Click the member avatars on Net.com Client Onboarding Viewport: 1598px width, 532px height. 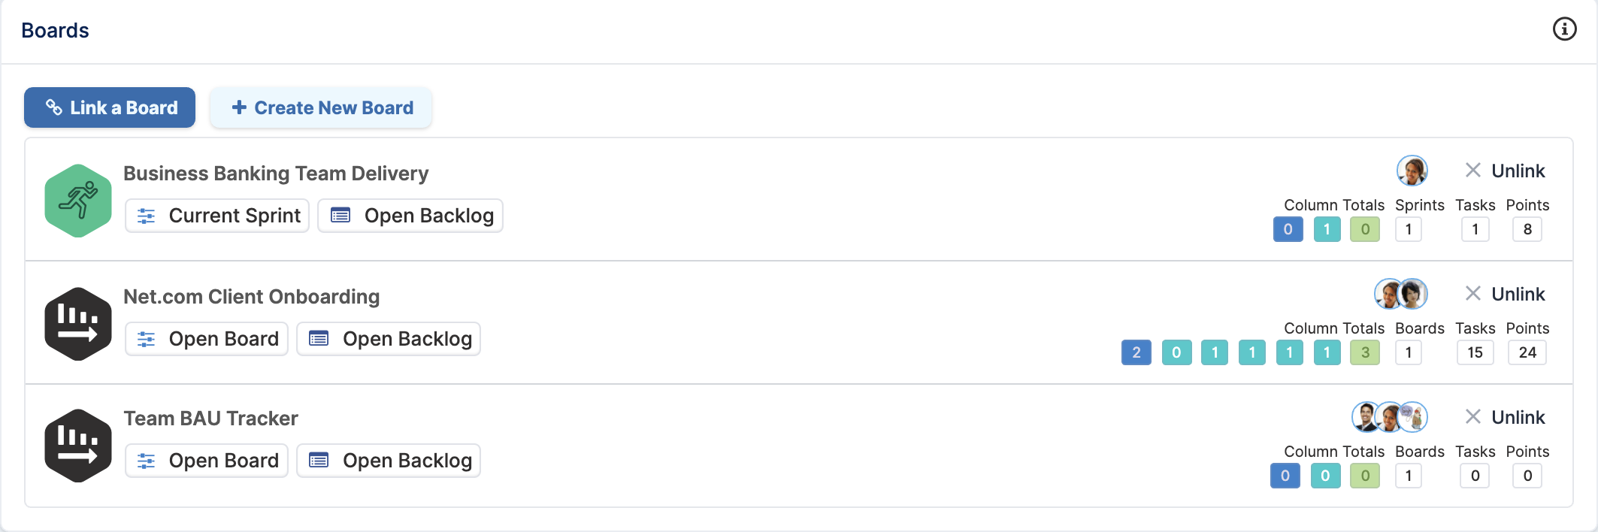(x=1400, y=294)
